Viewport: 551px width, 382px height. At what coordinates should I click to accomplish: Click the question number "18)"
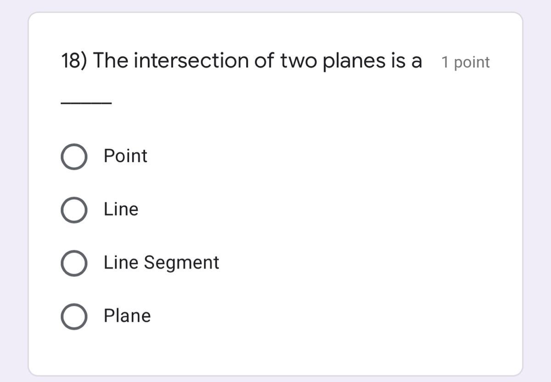[x=74, y=61]
